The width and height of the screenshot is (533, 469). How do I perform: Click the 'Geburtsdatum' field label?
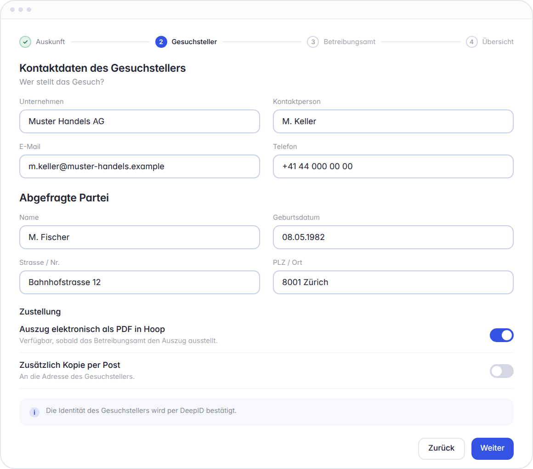pos(296,217)
